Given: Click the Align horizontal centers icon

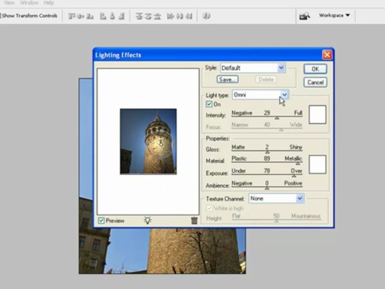Looking at the screenshot, I should [x=112, y=16].
